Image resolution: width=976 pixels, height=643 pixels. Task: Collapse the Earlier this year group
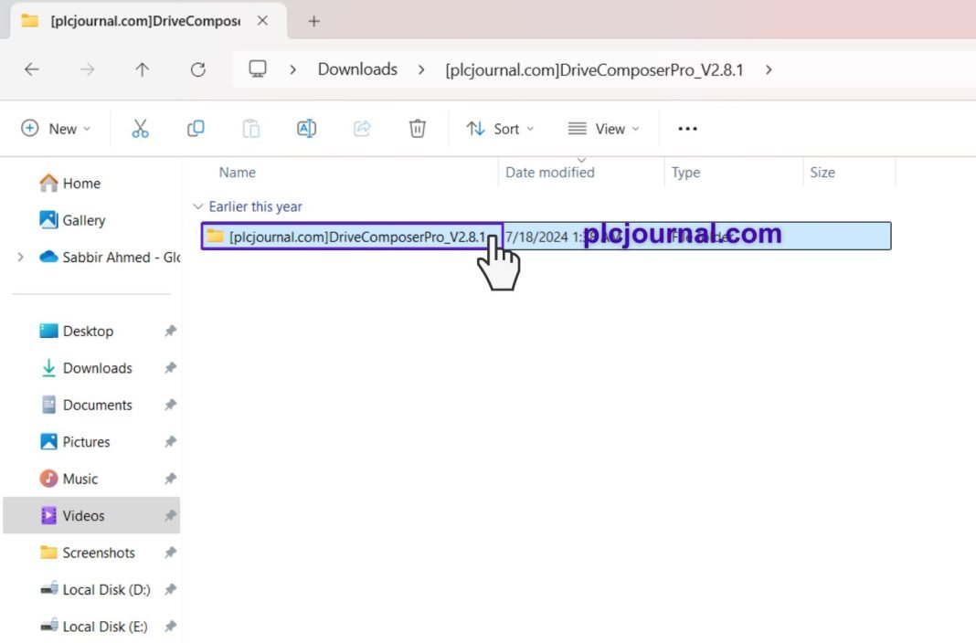click(x=198, y=207)
